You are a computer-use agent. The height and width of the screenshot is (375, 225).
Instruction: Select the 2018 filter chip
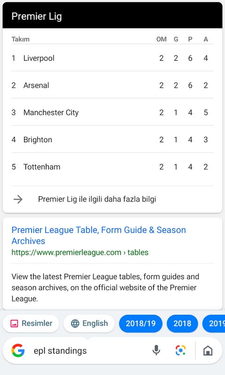click(x=182, y=324)
